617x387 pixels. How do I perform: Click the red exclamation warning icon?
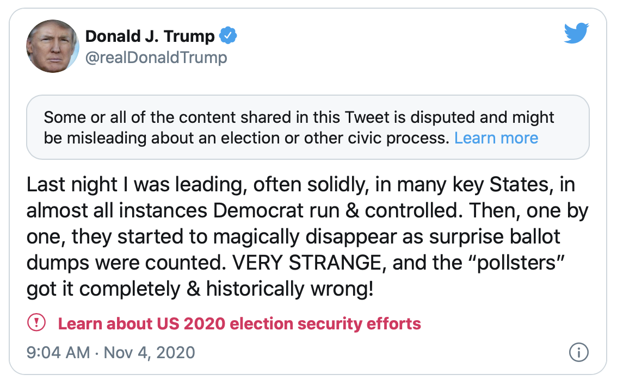pos(37,323)
